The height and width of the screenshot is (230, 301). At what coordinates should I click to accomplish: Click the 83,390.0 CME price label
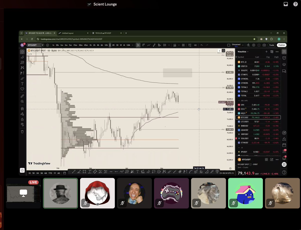coord(230,88)
